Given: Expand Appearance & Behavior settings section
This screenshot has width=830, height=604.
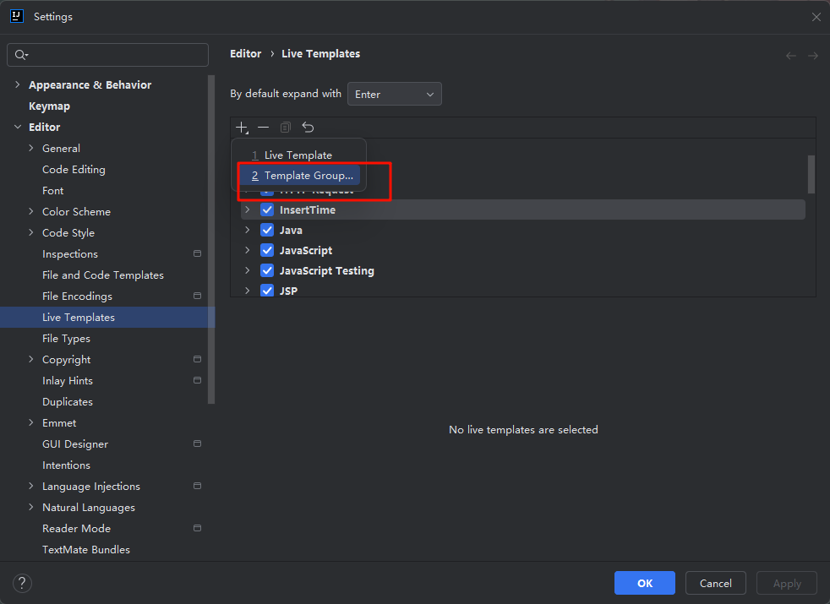Looking at the screenshot, I should tap(18, 84).
